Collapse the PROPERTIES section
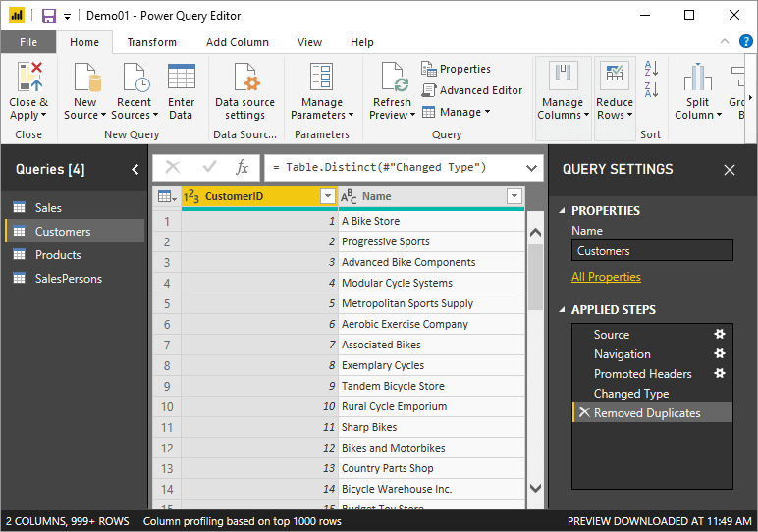The width and height of the screenshot is (758, 532). (562, 211)
